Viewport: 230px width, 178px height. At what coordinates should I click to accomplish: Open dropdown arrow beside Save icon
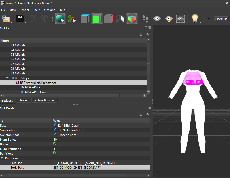click(x=26, y=23)
